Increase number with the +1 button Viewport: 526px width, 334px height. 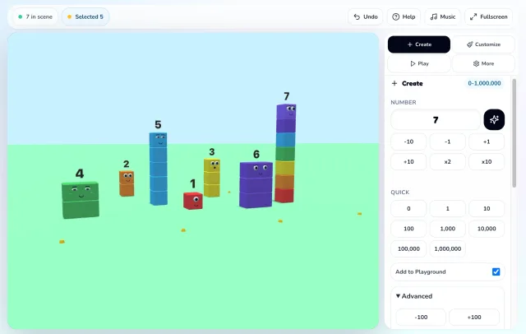coord(487,141)
